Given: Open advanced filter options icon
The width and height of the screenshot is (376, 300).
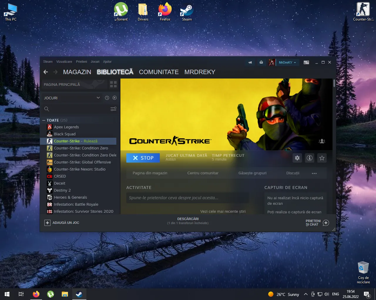Looking at the screenshot, I should [113, 109].
